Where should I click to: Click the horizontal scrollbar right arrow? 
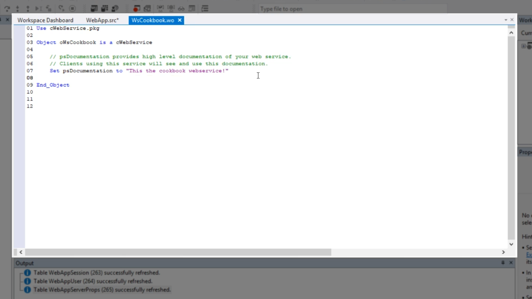click(503, 252)
